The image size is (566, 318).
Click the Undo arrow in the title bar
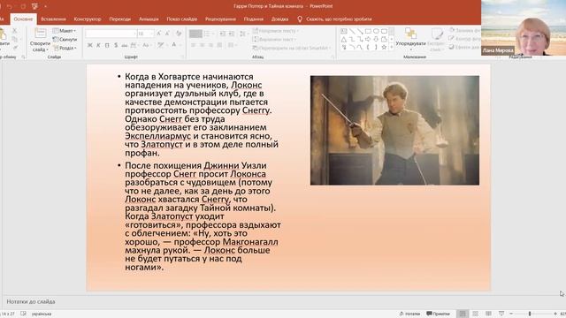click(x=10, y=6)
